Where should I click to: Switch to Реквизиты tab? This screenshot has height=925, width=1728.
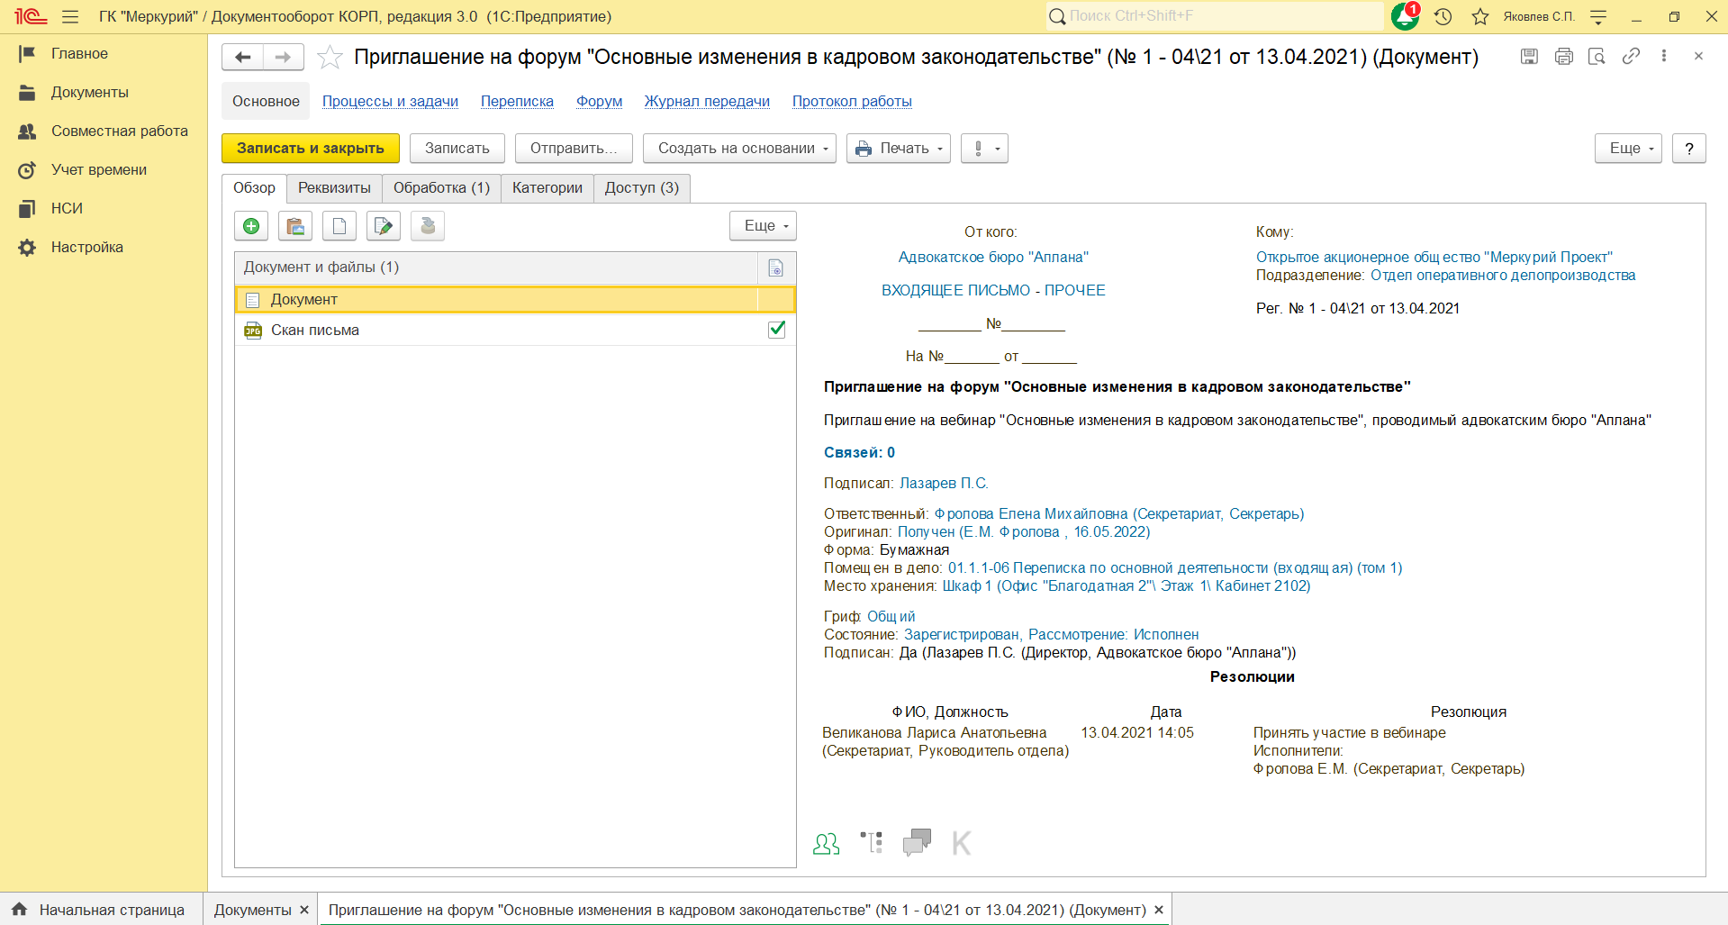click(334, 188)
